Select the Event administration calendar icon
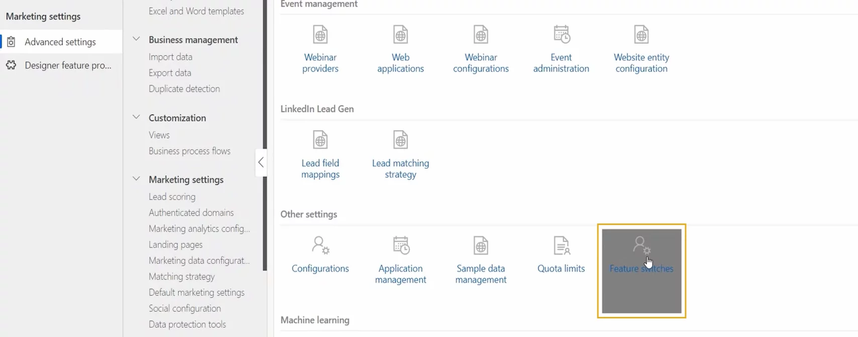Image resolution: width=858 pixels, height=337 pixels. [x=562, y=35]
